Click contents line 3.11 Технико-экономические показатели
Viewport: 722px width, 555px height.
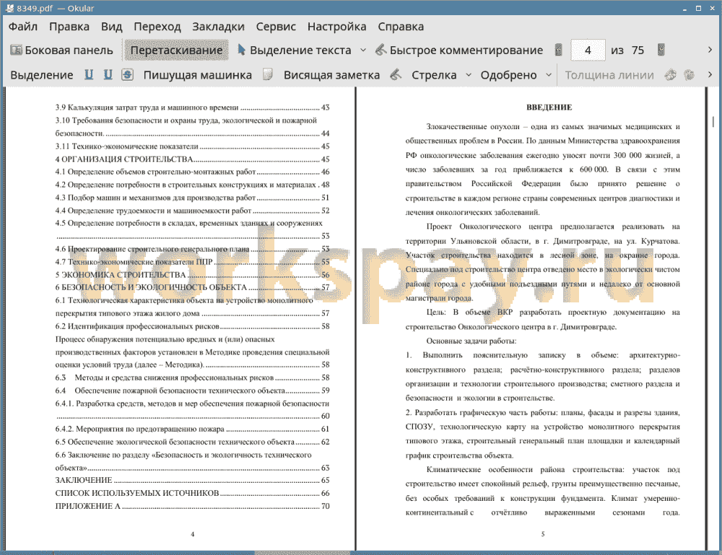tap(193, 146)
